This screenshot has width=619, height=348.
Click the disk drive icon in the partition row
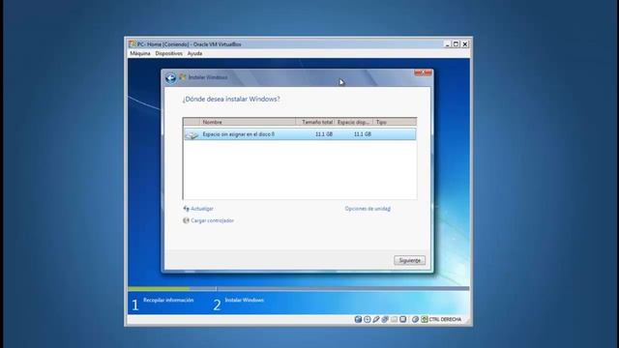pos(192,135)
